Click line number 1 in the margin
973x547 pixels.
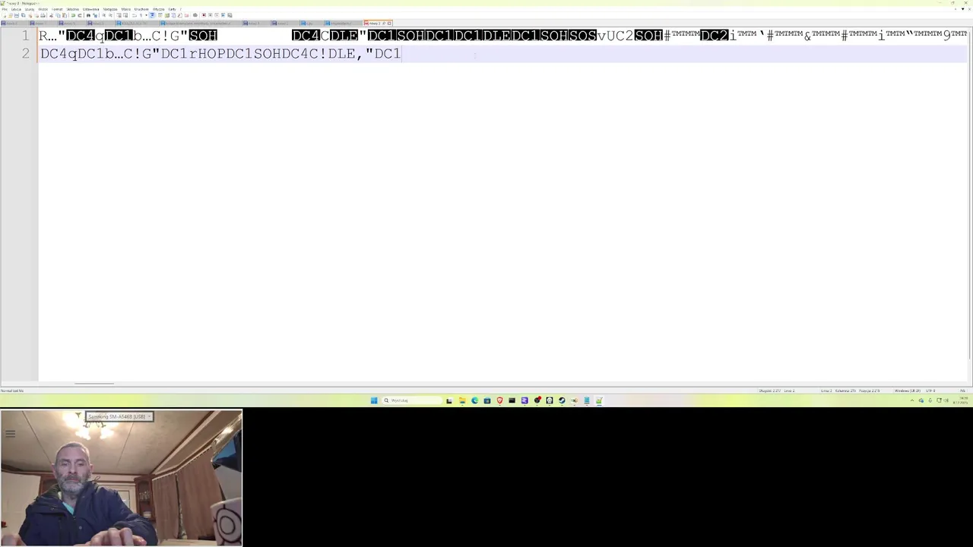25,36
